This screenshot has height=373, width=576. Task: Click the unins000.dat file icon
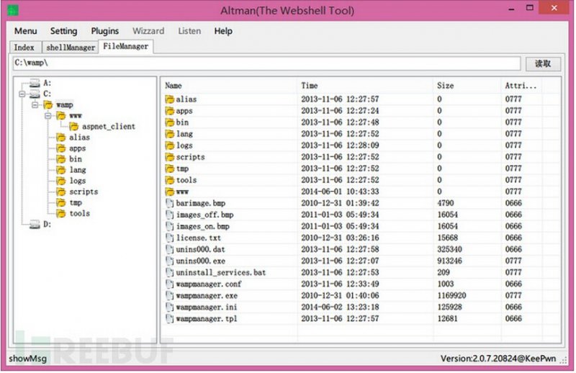tap(170, 250)
